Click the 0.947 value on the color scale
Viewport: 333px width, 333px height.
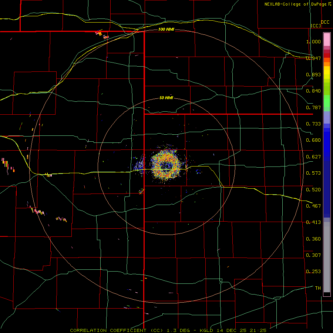(313, 58)
